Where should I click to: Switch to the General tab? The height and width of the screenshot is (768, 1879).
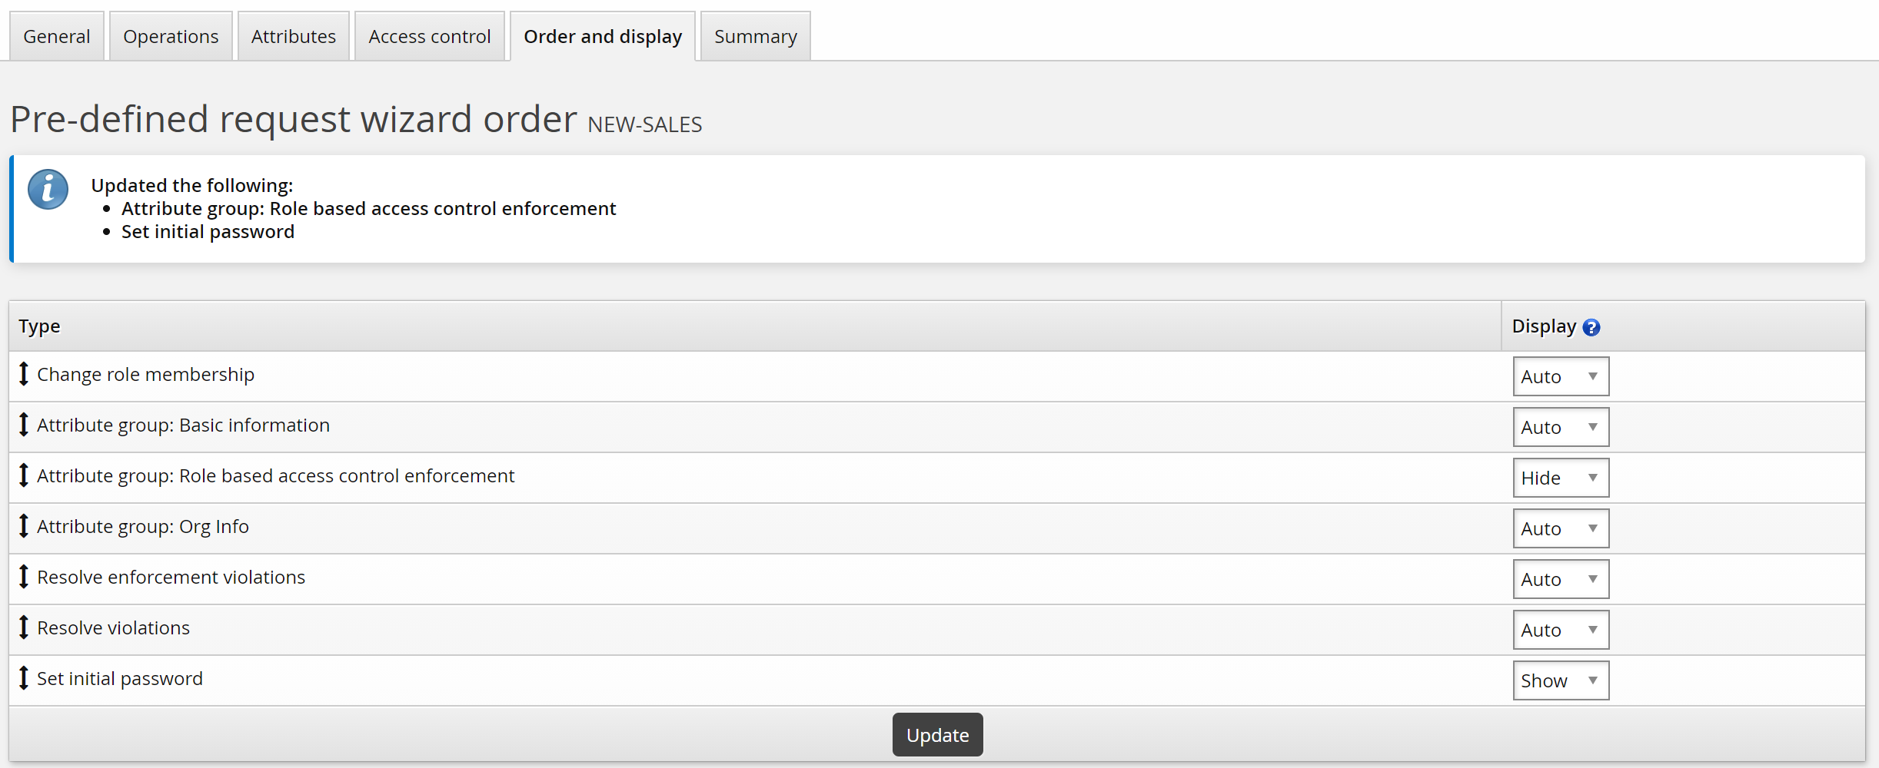point(57,37)
